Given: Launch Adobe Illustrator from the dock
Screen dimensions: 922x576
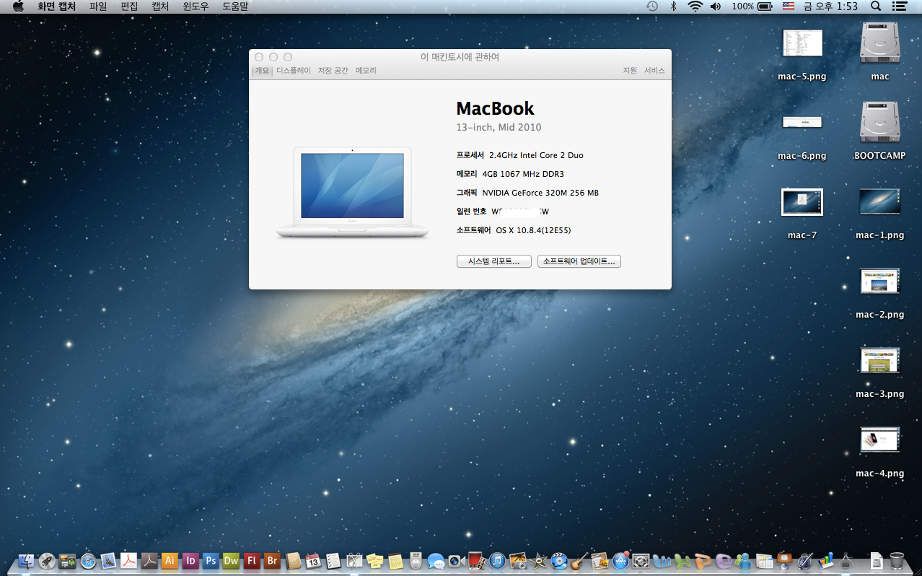Looking at the screenshot, I should coord(170,561).
